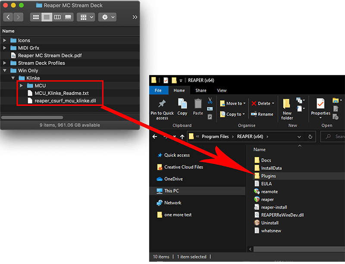Switch Finder to gallery view
Image resolution: width=345 pixels, height=264 pixels.
(68, 17)
